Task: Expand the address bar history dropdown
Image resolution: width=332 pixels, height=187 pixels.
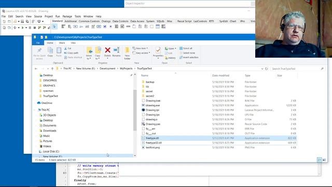Action: tap(262, 69)
